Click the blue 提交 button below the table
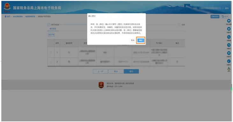Image resolution: width=233 pixels, height=122 pixels. (131, 71)
